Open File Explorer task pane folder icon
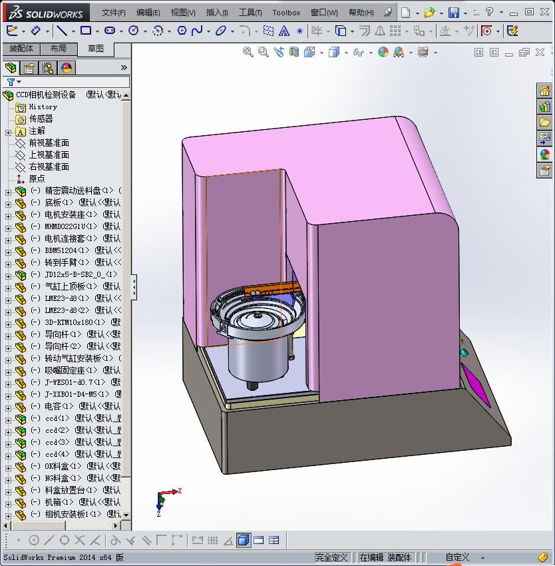Screen dimensions: 555x566 point(544,123)
